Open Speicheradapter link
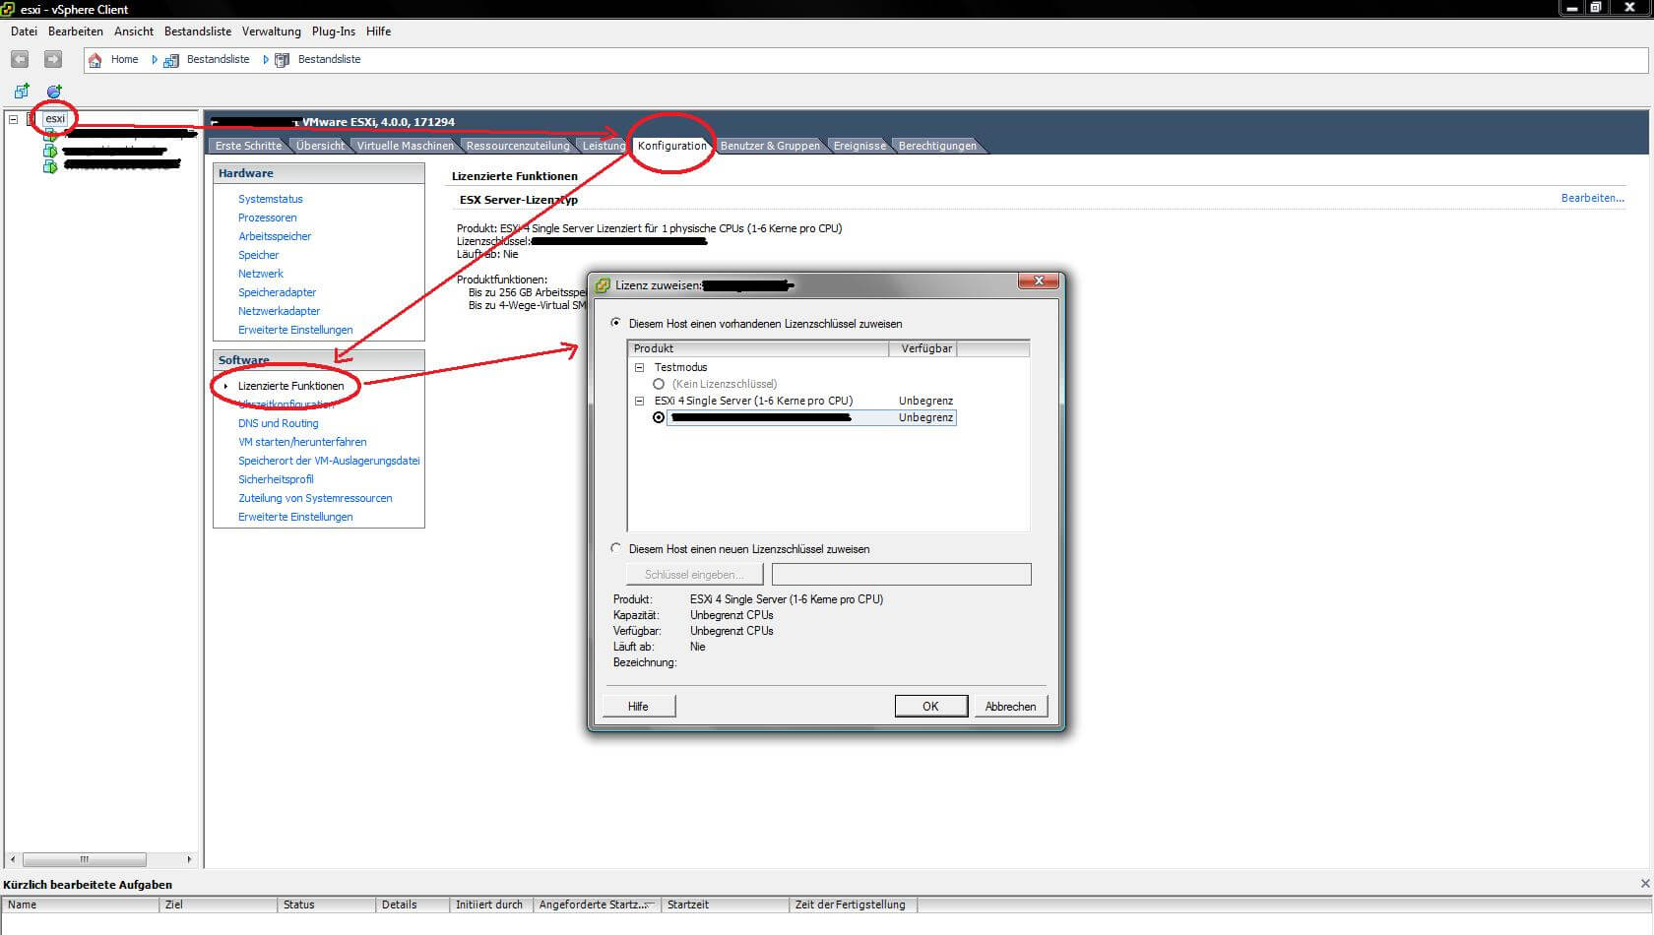 click(x=277, y=292)
